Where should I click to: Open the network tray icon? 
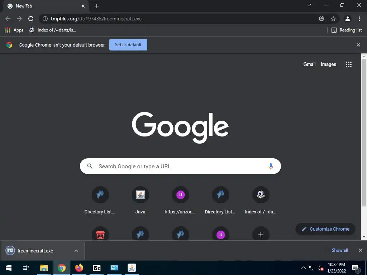(x=312, y=268)
